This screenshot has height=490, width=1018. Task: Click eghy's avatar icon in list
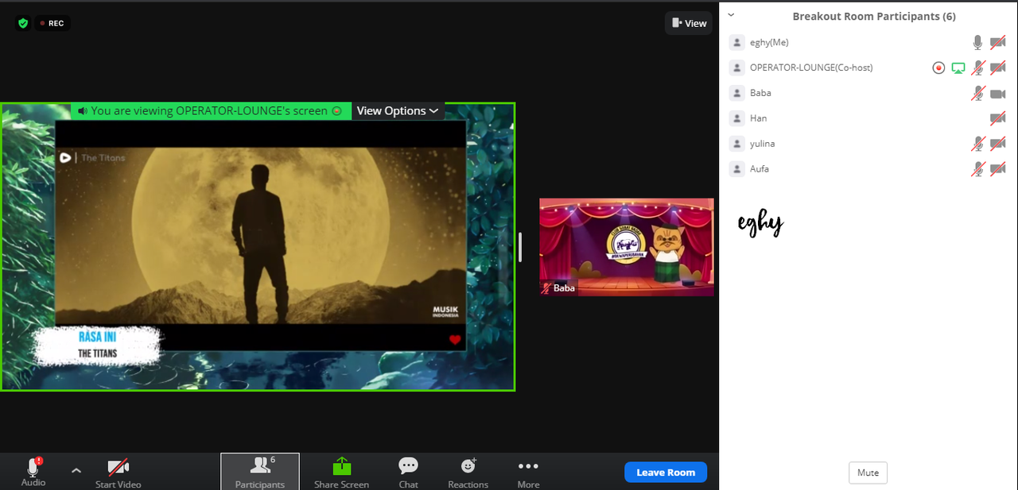click(736, 43)
